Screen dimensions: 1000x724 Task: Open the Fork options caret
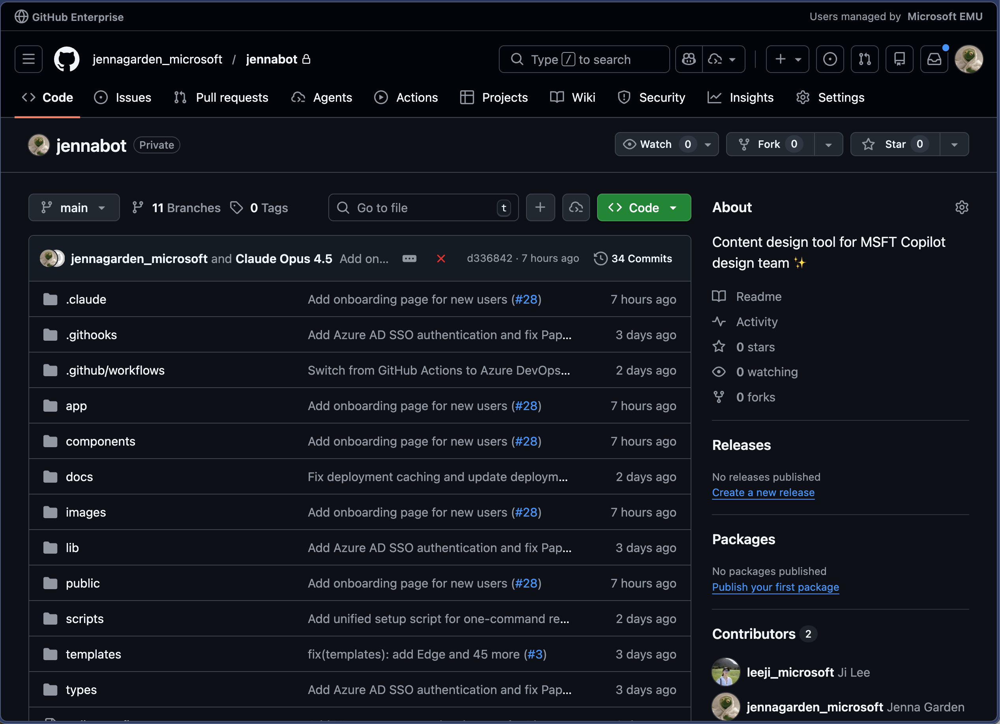[828, 144]
